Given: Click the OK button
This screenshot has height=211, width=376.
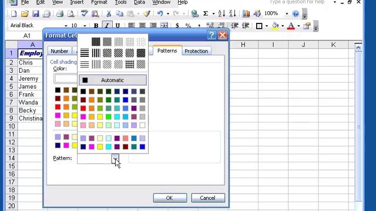Looking at the screenshot, I should [170, 198].
